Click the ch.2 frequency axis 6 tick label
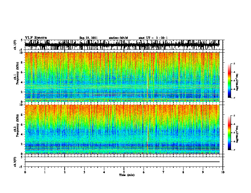This screenshot has height=193, width=251. (22, 125)
